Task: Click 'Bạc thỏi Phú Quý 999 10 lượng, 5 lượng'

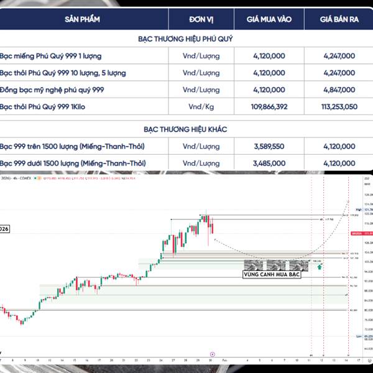Action: point(63,73)
